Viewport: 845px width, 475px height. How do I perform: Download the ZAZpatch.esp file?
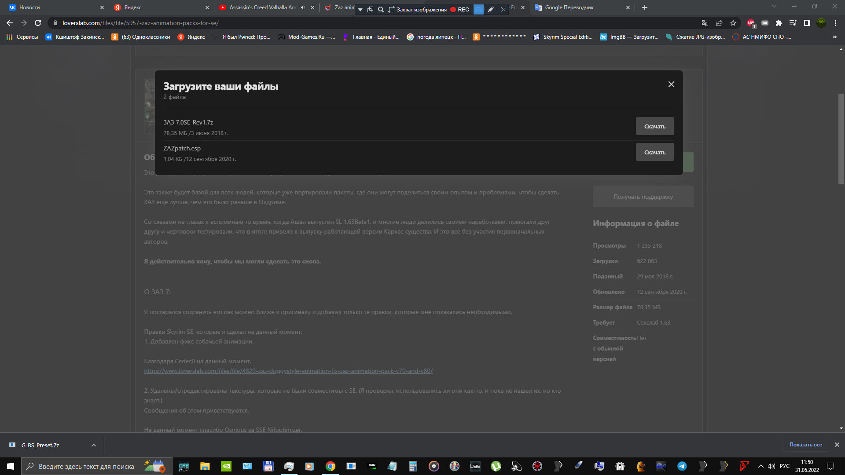[x=654, y=152]
